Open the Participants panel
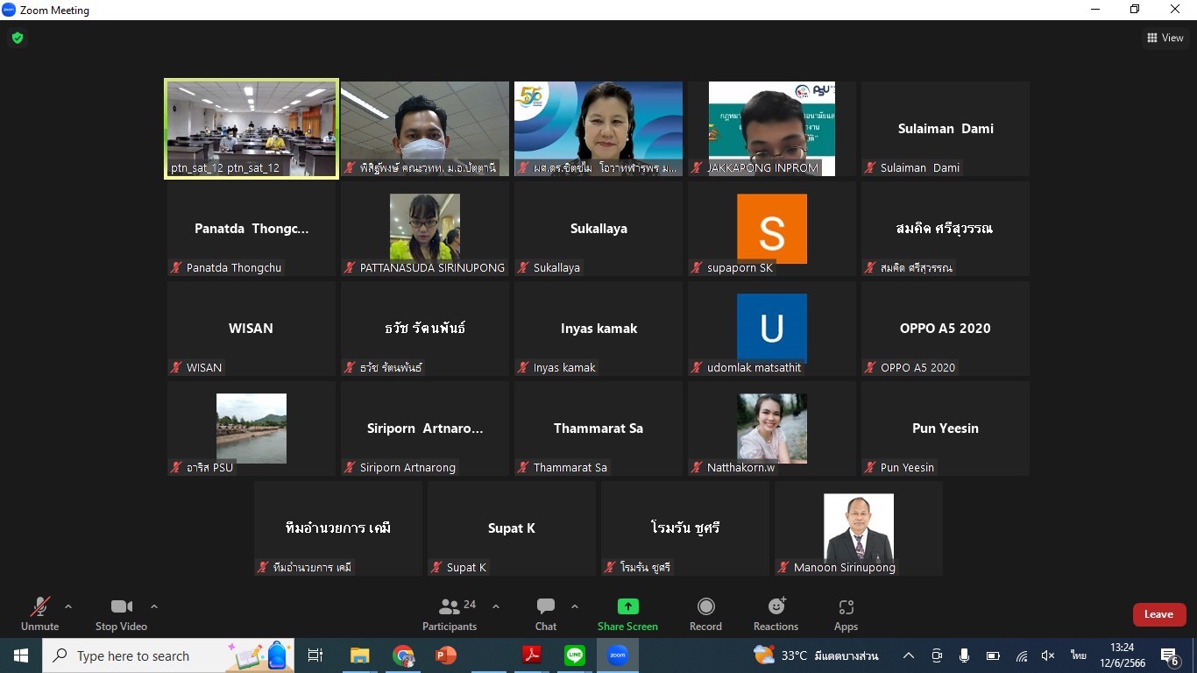The width and height of the screenshot is (1197, 673). tap(450, 614)
